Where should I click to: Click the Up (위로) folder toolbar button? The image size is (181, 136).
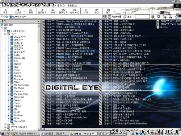(x=31, y=11)
